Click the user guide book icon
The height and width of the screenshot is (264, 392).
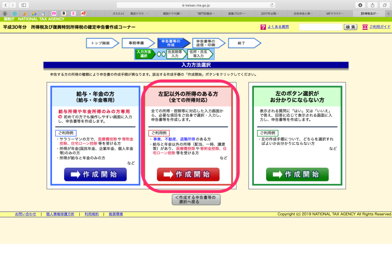tap(365, 27)
